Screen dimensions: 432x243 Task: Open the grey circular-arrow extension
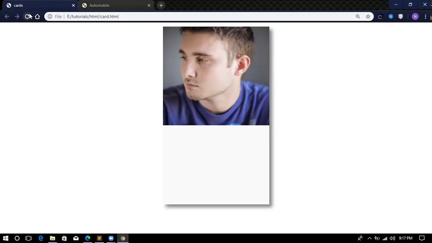(x=380, y=17)
